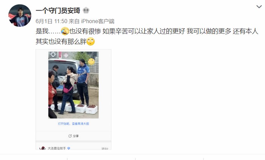Click the post text beginning 是我
265x160 pixels.
(x=147, y=31)
